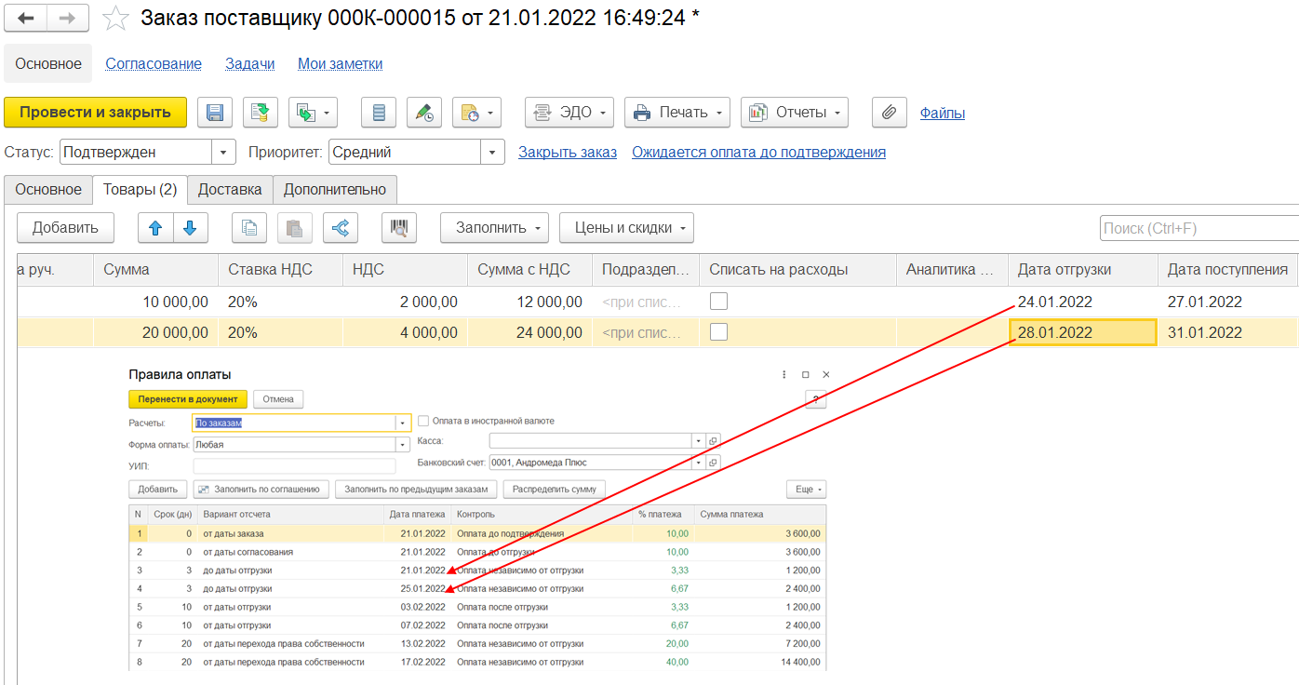Click the search field above the table
This screenshot has width=1299, height=685.
pyautogui.click(x=1199, y=228)
